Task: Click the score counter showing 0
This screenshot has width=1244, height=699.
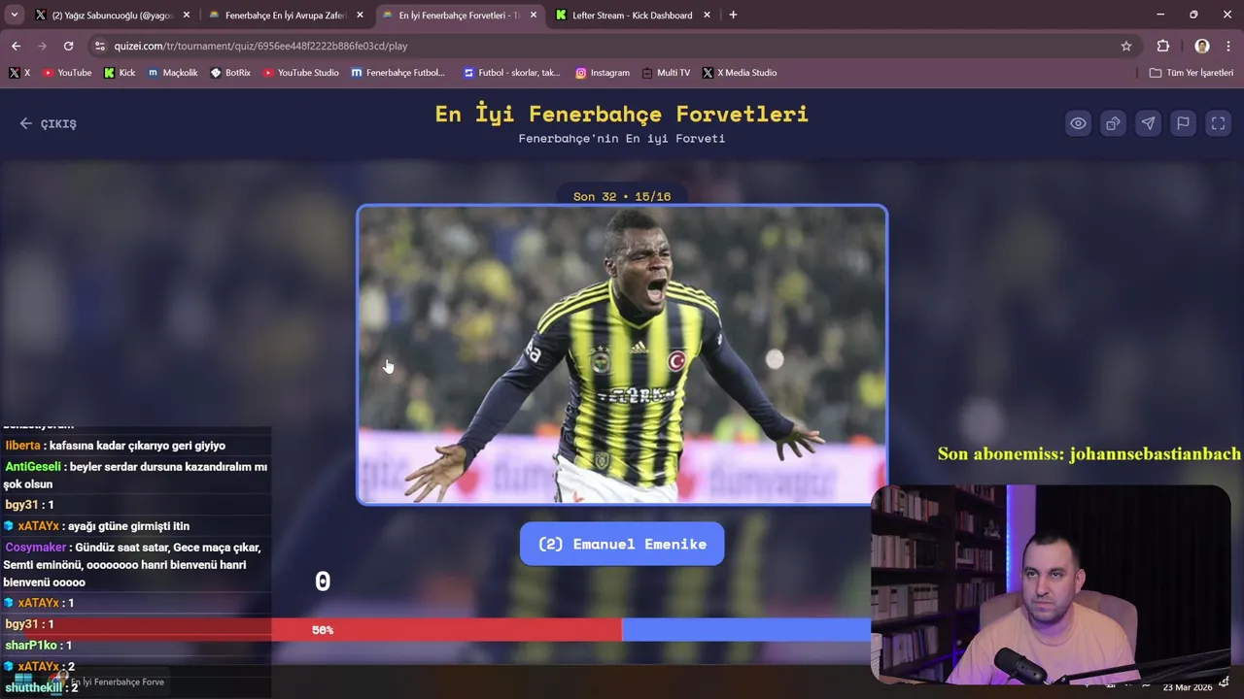Action: tap(323, 582)
